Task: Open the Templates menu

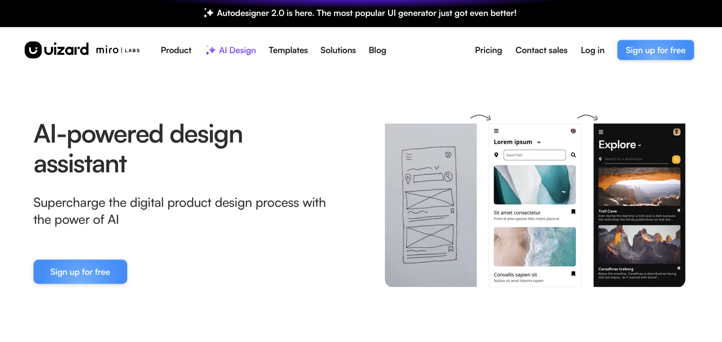Action: [x=288, y=50]
